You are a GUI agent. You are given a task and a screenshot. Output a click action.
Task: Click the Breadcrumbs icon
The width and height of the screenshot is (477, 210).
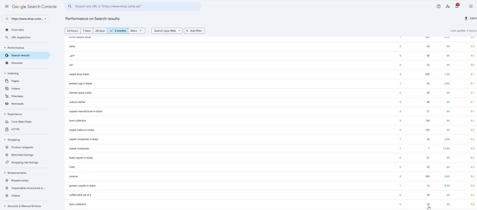tap(7, 180)
